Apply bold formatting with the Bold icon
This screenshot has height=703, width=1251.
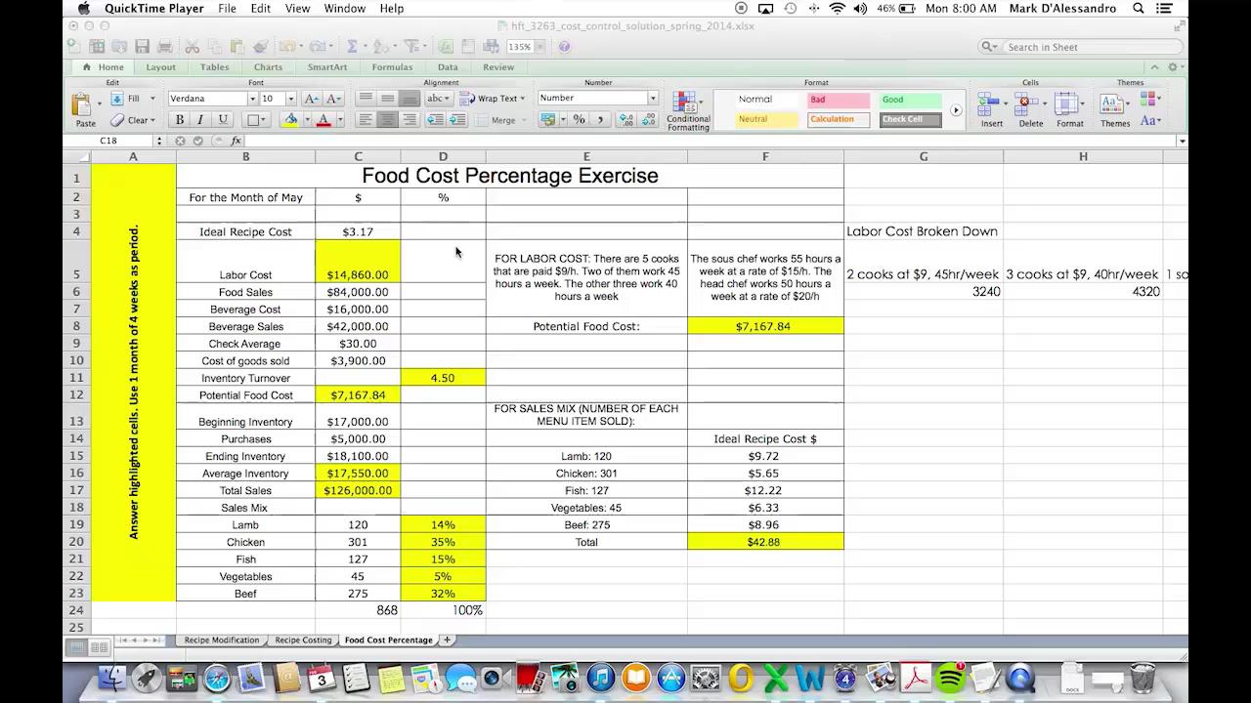click(179, 119)
